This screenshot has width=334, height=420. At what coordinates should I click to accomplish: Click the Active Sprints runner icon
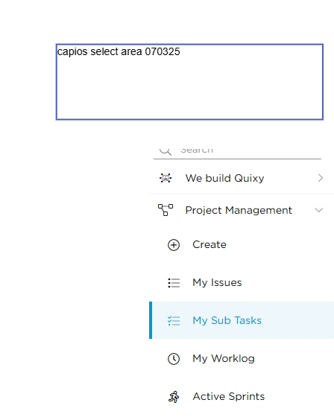174,397
